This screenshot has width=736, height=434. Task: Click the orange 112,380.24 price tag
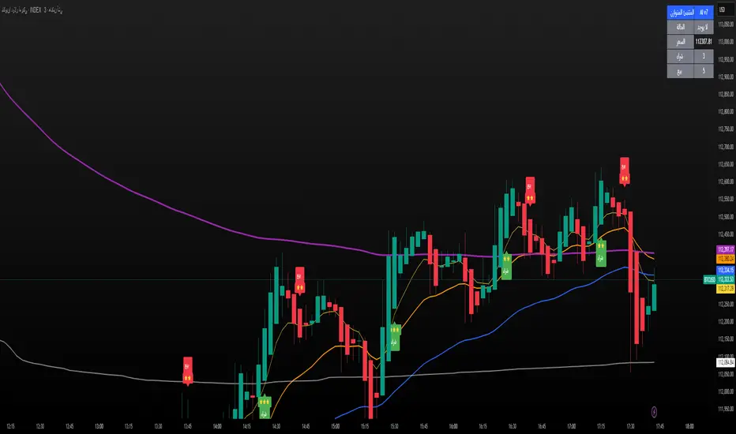tap(726, 259)
